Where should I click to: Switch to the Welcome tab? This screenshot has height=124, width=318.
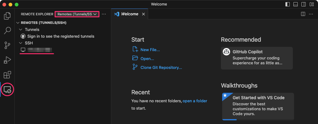tap(130, 14)
